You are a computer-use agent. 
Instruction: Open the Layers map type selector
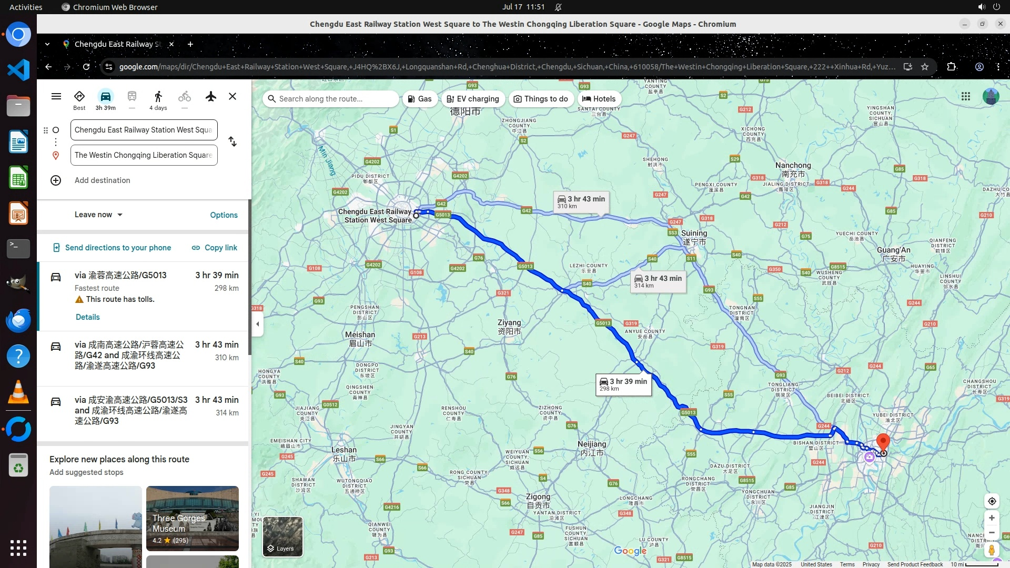(x=282, y=536)
